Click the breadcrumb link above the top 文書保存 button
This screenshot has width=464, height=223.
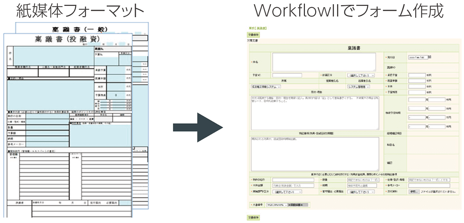(x=258, y=28)
